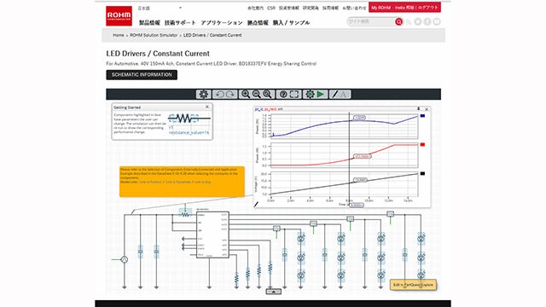This screenshot has width=546, height=307.
Task: Redo the schematic change
Action: (x=230, y=94)
